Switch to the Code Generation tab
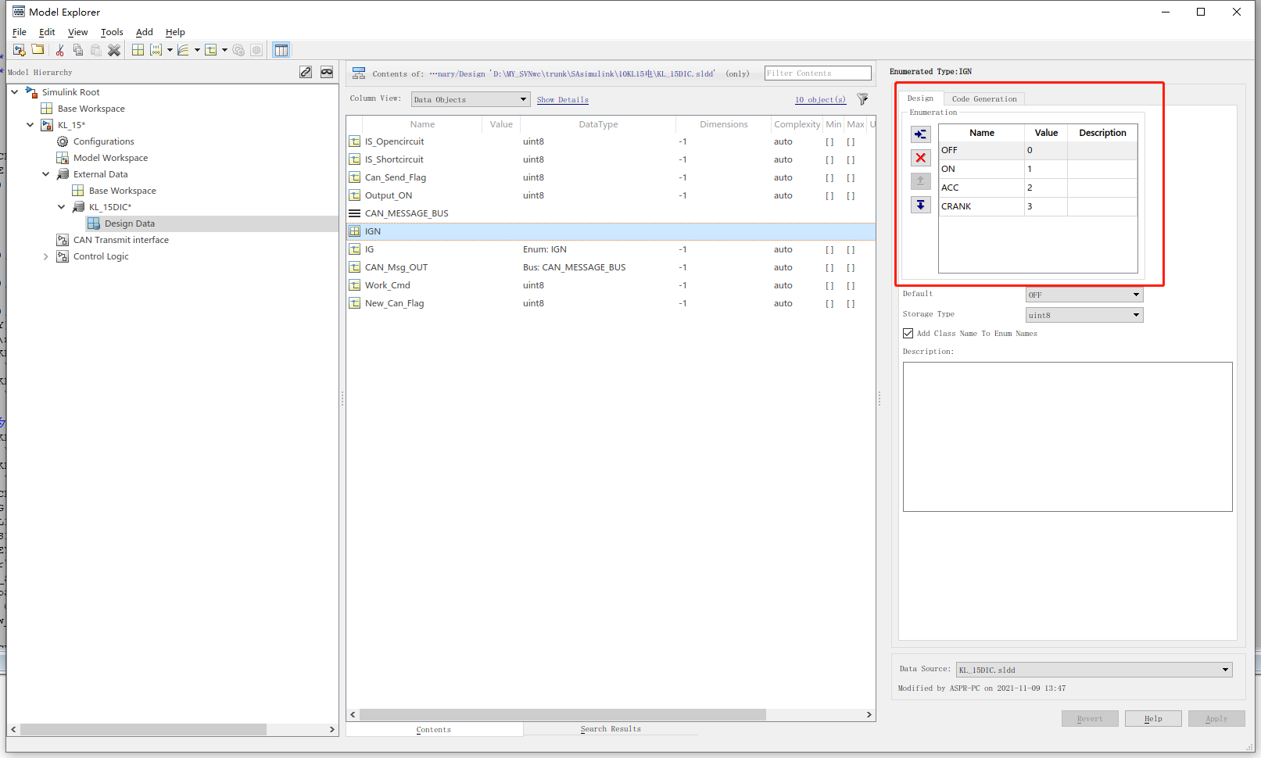This screenshot has width=1261, height=758. 984,99
